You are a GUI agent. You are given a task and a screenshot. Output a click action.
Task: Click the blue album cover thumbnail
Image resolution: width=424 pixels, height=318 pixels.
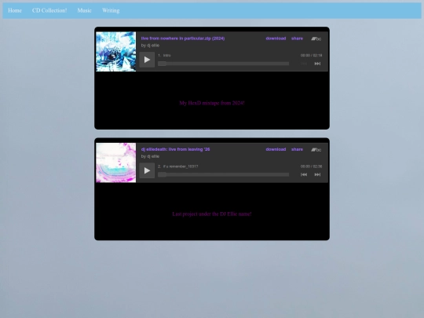[x=116, y=52]
